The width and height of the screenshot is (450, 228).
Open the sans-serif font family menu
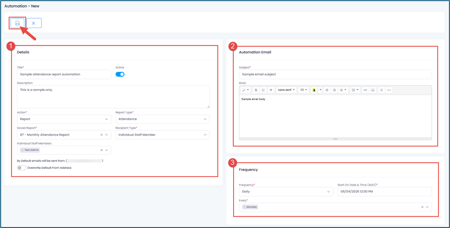286,90
